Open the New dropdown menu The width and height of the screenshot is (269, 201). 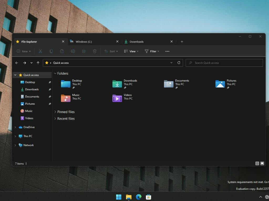24,51
